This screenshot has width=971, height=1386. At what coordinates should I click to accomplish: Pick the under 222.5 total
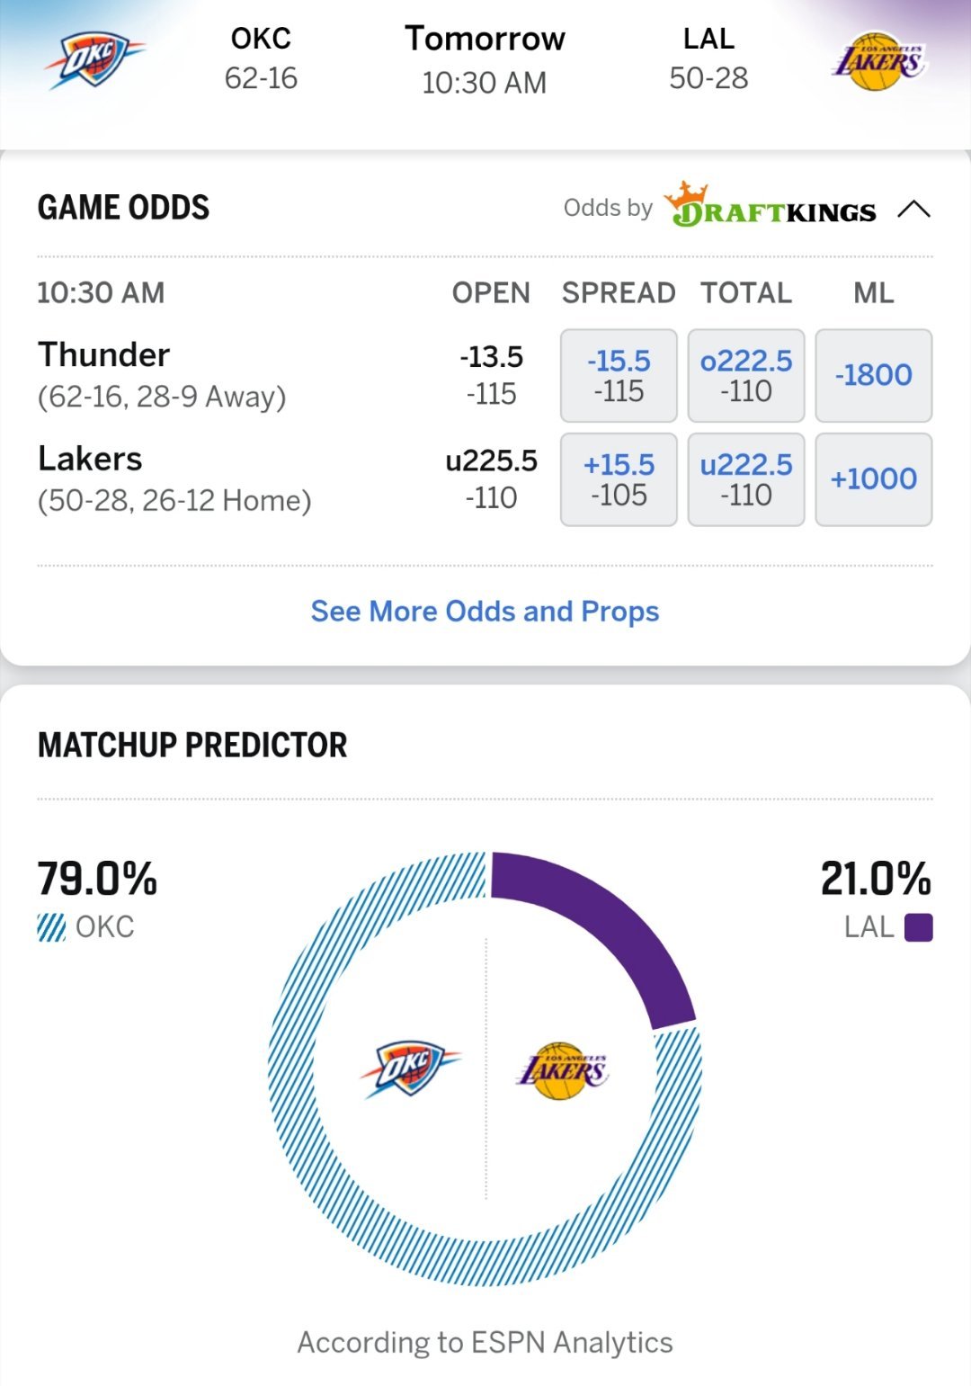coord(746,479)
